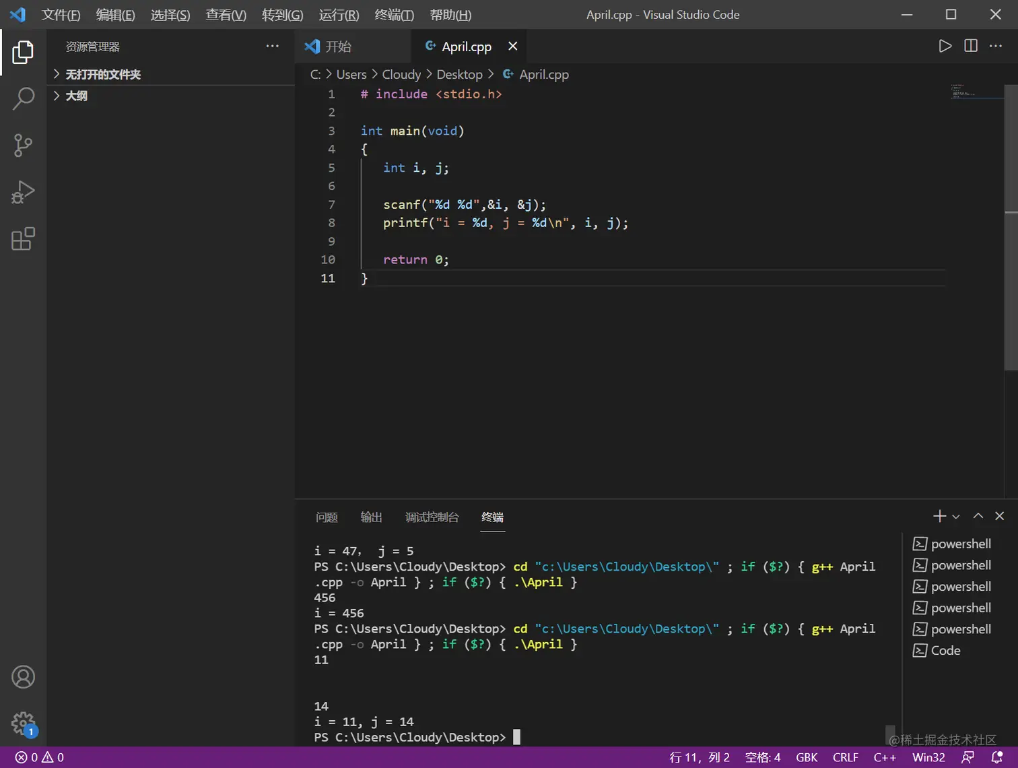Screen dimensions: 1018x768
Task: Click the C++ language mode indicator
Action: pyautogui.click(x=884, y=757)
